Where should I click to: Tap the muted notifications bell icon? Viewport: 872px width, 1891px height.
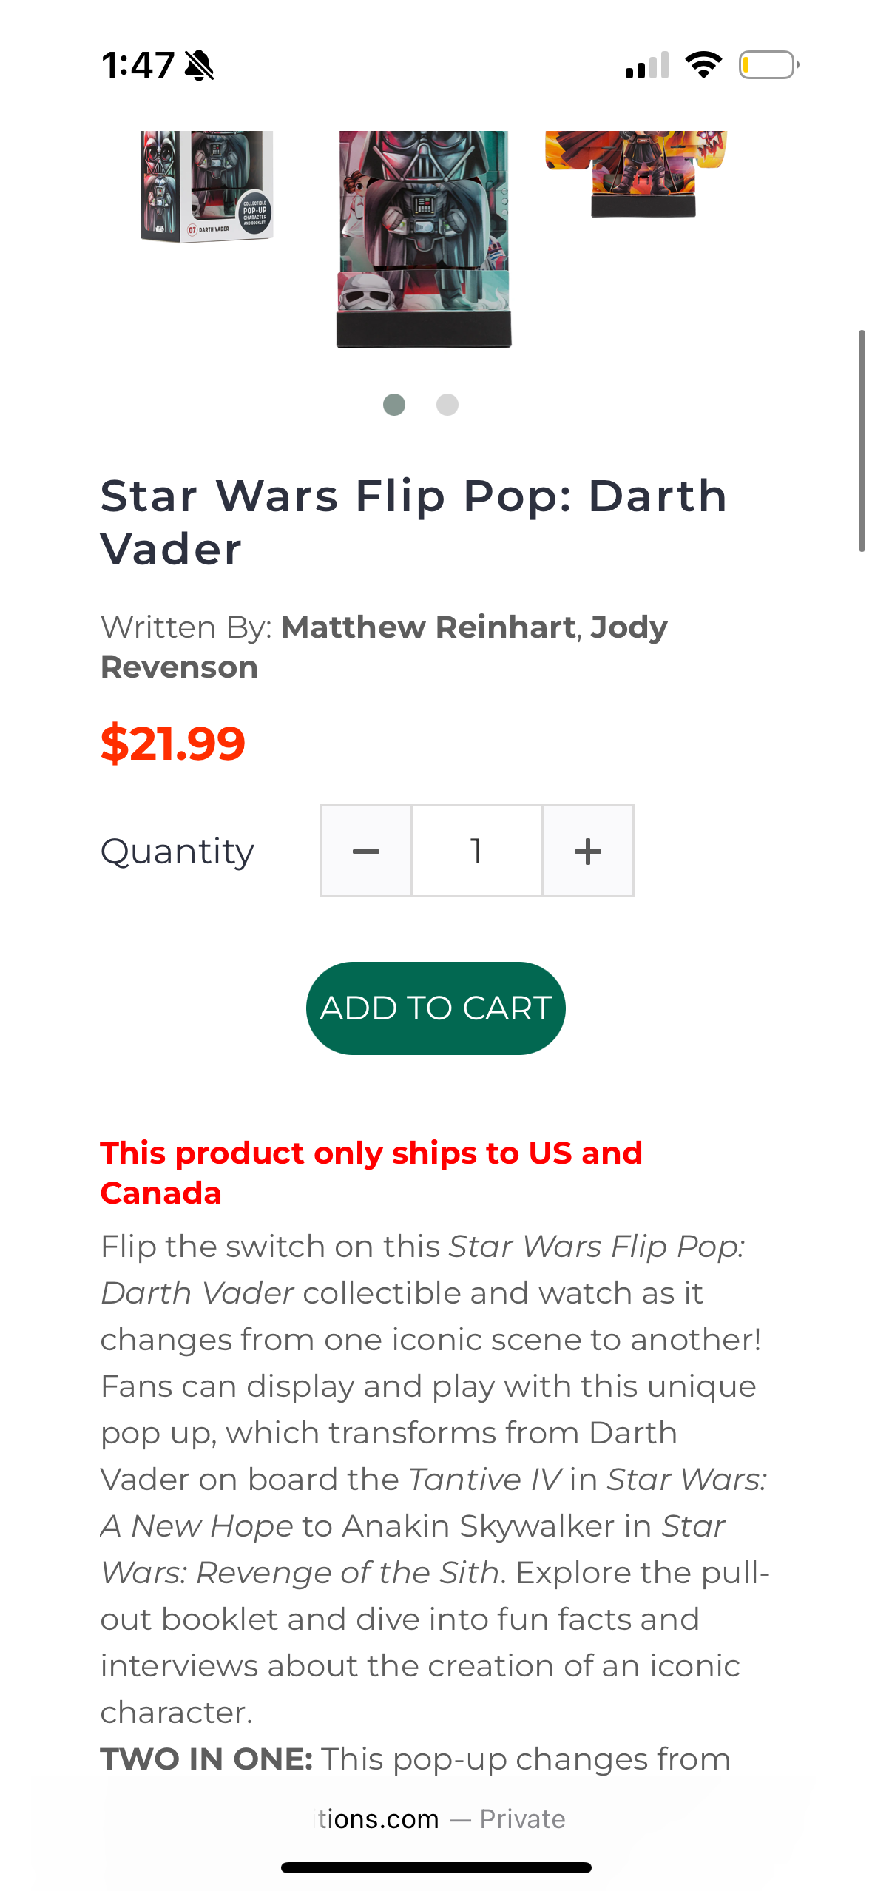(198, 65)
